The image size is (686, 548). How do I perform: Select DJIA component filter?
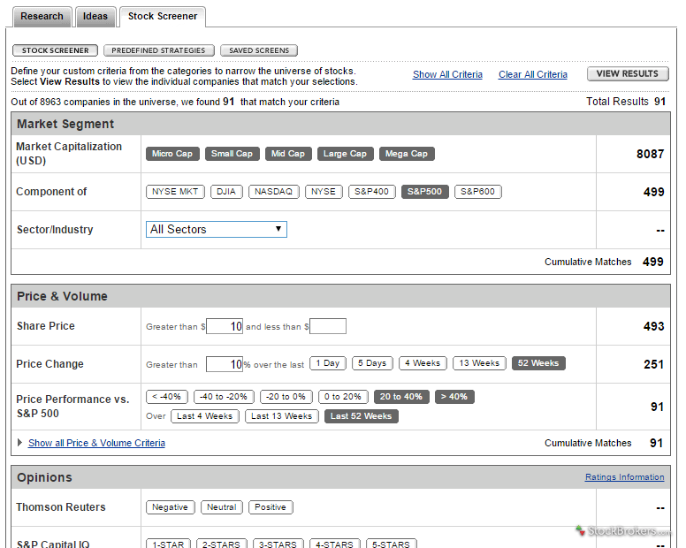[226, 192]
